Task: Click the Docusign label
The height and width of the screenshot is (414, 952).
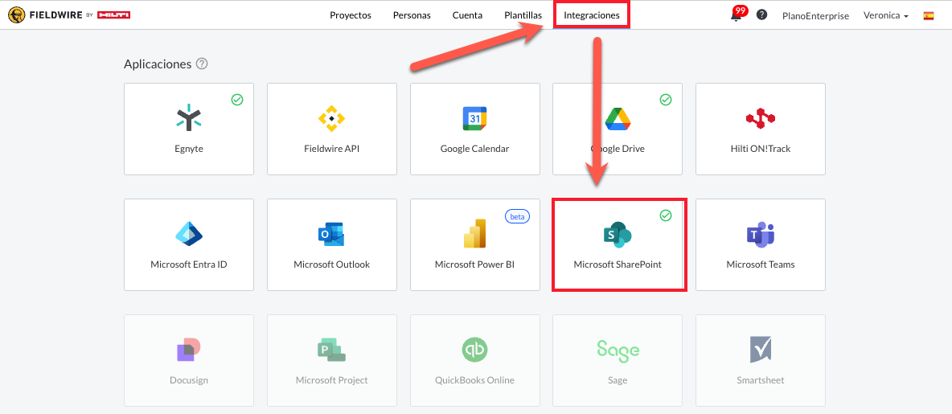Action: click(x=189, y=380)
